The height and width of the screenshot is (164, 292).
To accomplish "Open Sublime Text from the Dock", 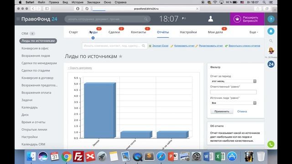I will [149, 156].
